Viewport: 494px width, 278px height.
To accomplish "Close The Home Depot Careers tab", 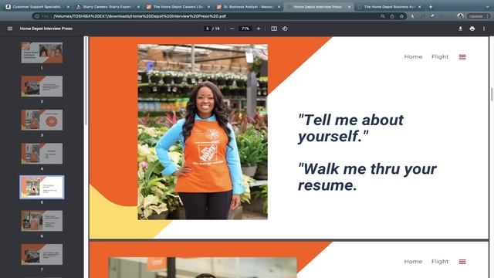I will (x=208, y=7).
